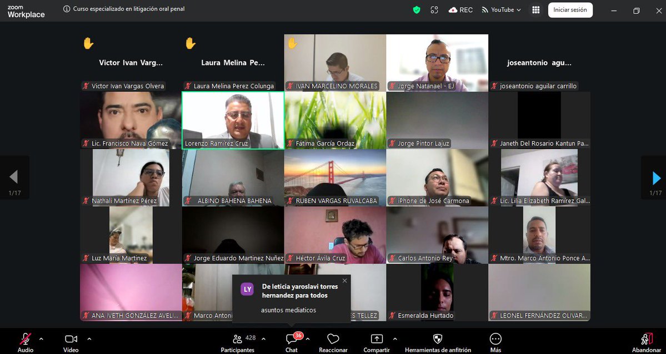666x354 pixels.
Task: Open the Participantes panel
Action: point(237,342)
